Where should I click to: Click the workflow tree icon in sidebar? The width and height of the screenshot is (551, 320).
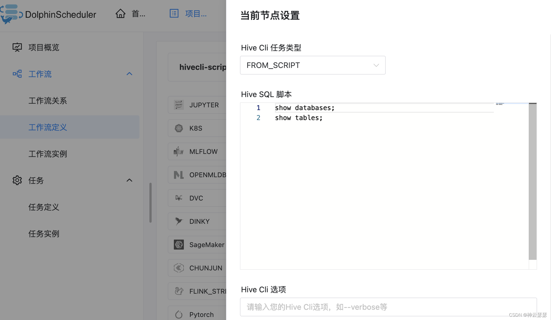tap(17, 74)
